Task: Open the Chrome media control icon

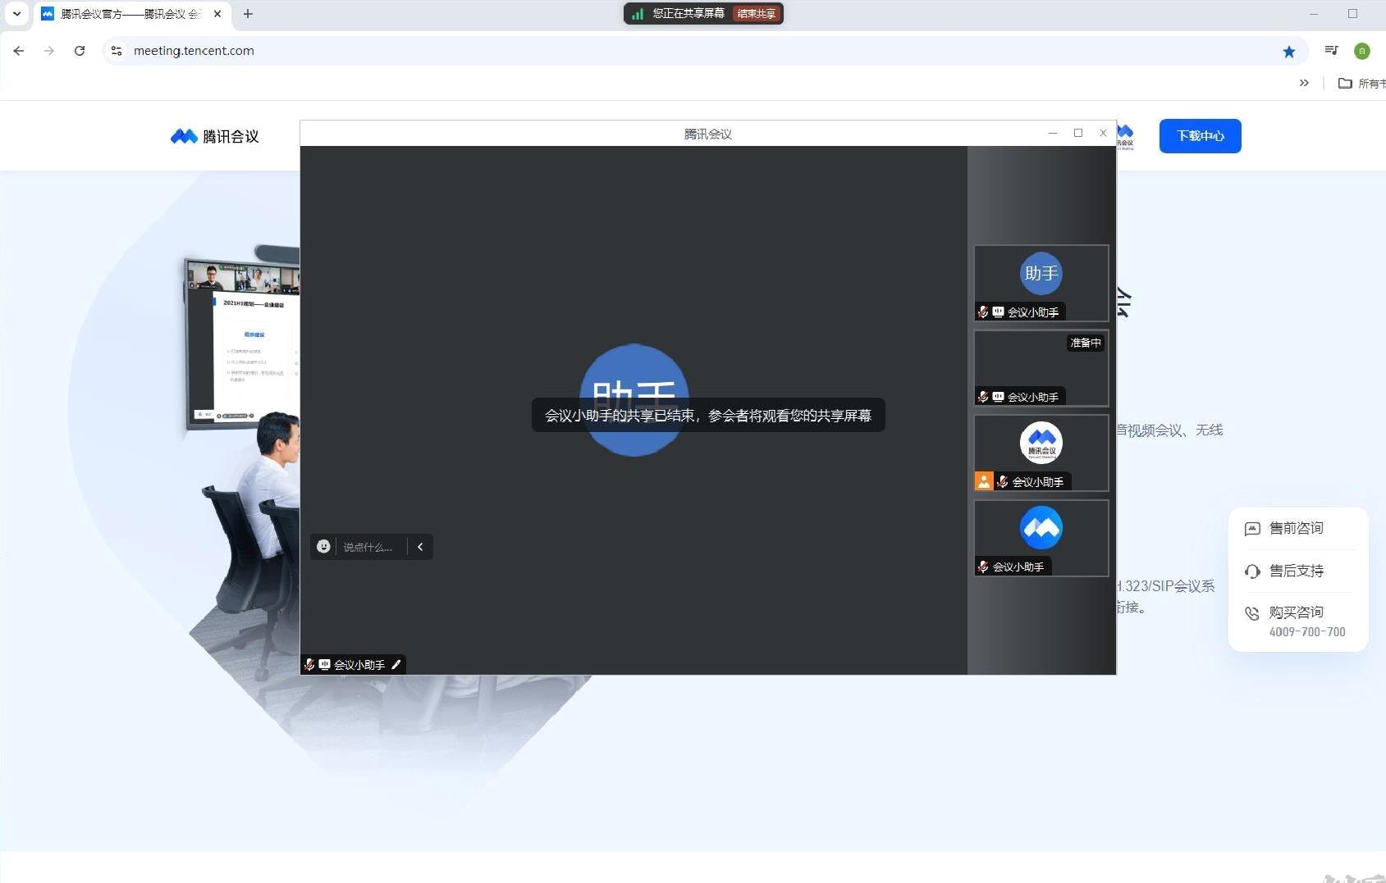Action: tap(1331, 51)
